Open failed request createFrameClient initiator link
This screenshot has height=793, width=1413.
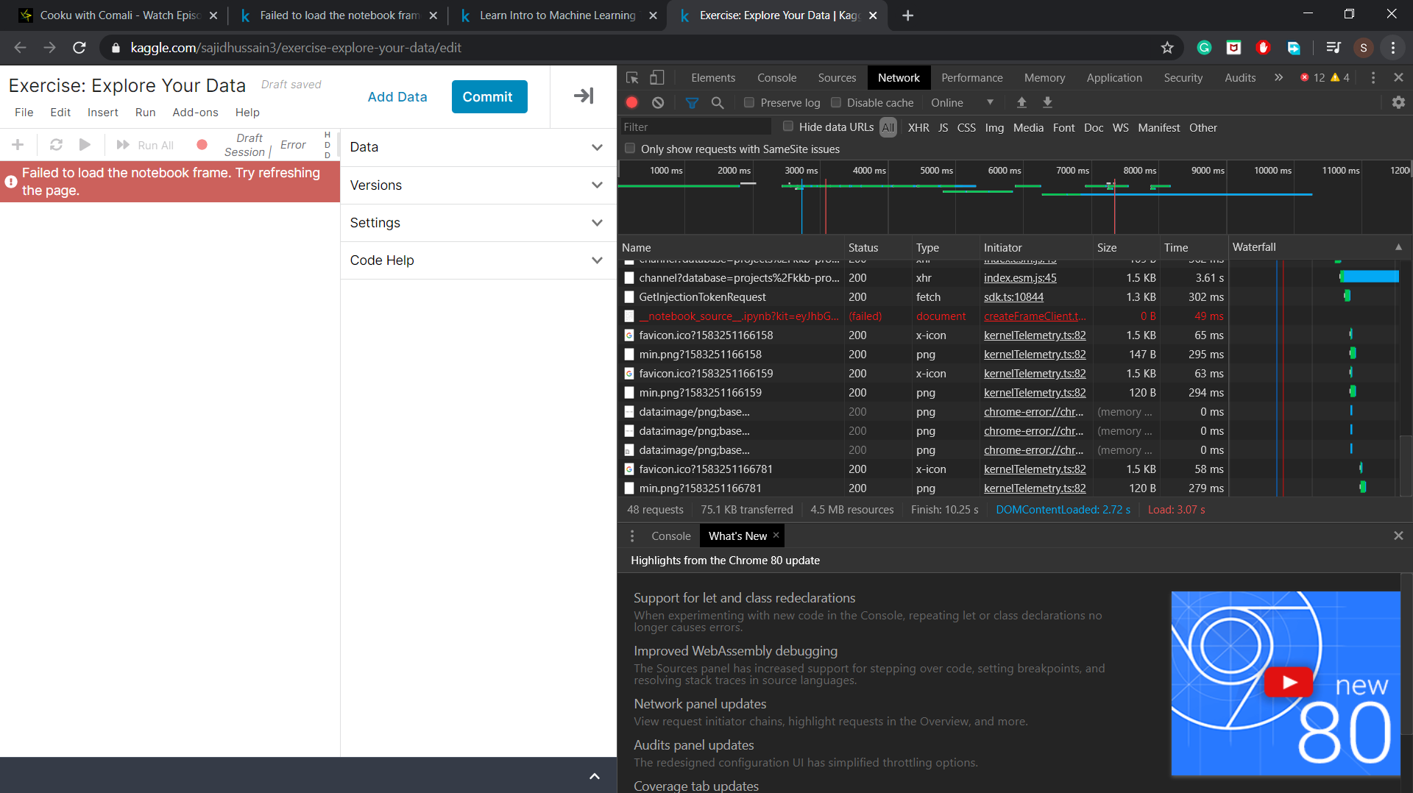point(1035,316)
